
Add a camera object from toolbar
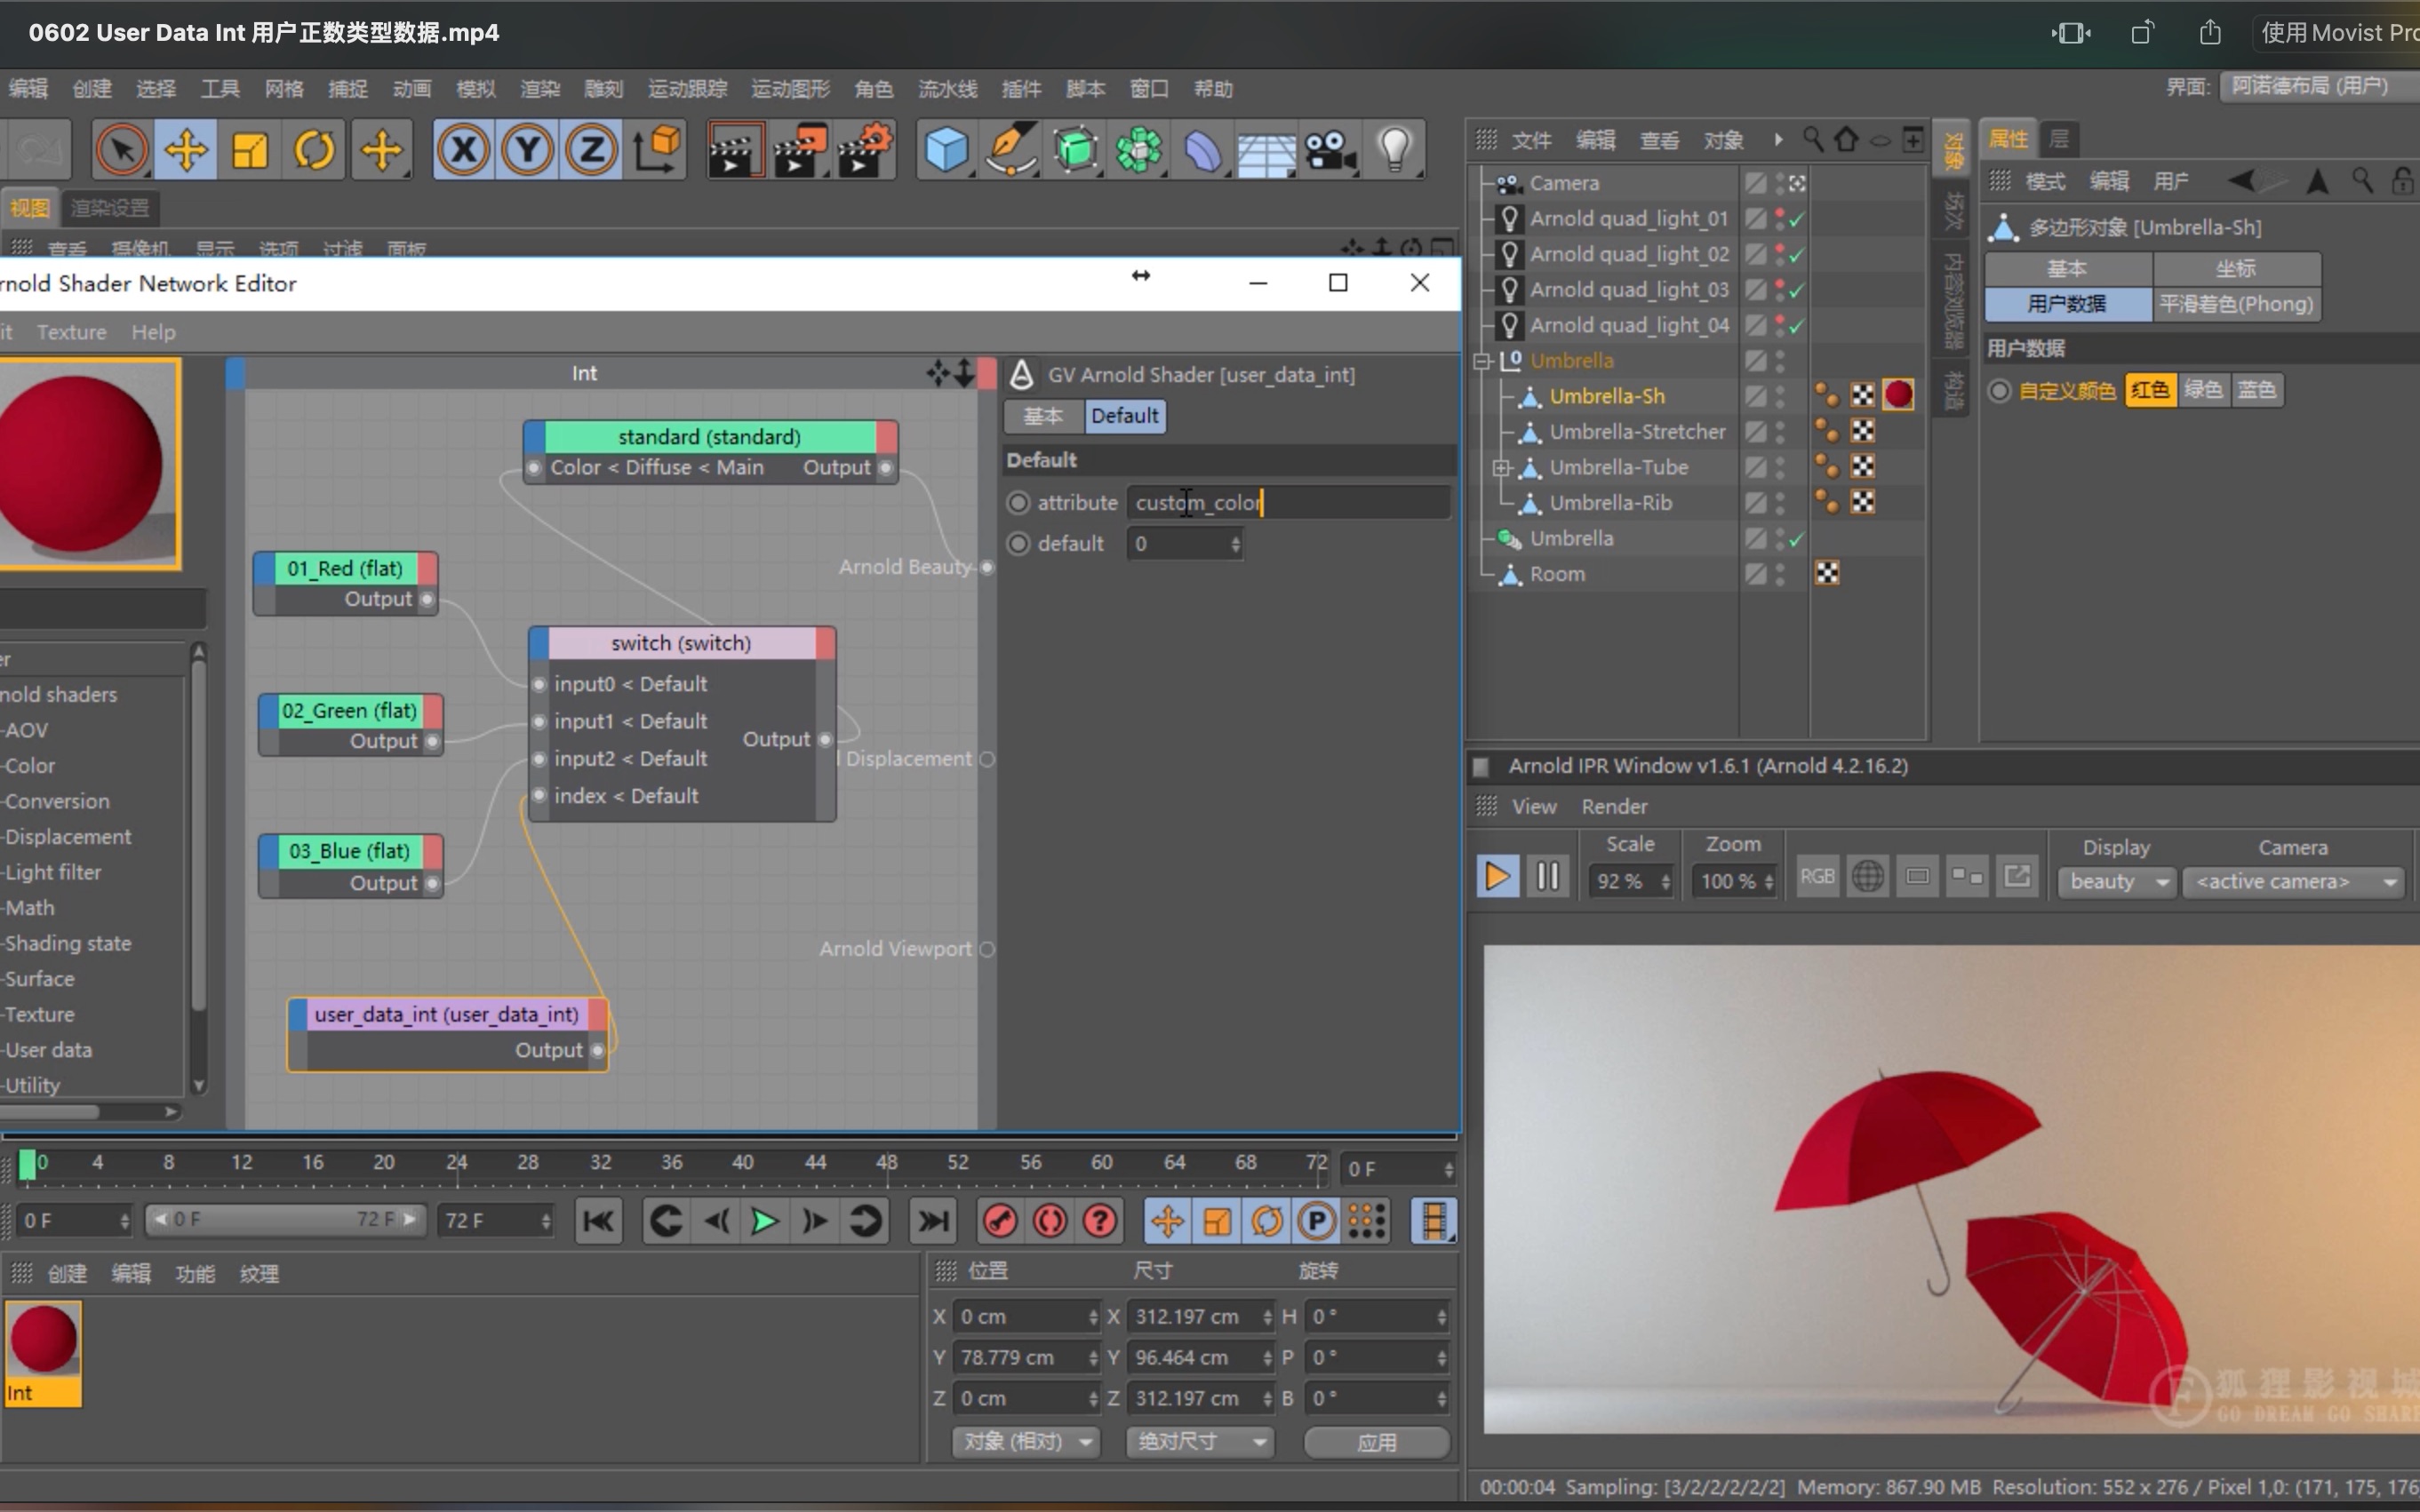(x=1329, y=151)
